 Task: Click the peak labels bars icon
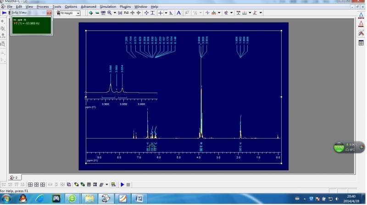tap(245, 13)
